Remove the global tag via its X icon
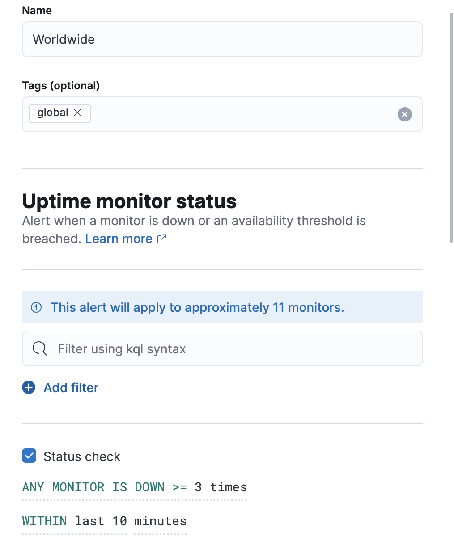The height and width of the screenshot is (536, 454). [x=77, y=113]
